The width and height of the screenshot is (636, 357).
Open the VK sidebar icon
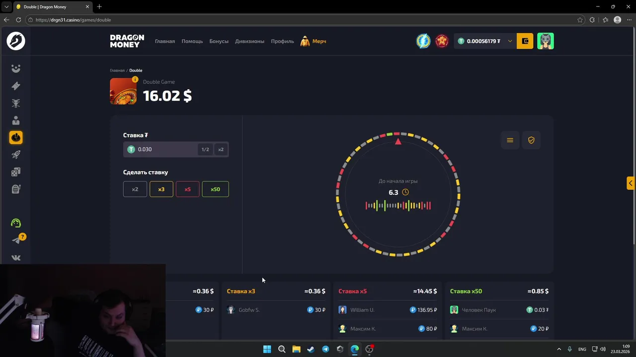[16, 258]
